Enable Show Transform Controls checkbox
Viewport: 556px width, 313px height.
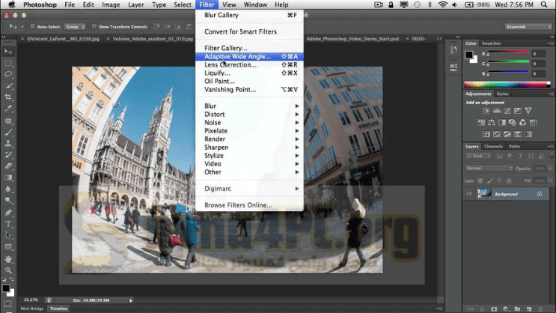click(x=94, y=27)
